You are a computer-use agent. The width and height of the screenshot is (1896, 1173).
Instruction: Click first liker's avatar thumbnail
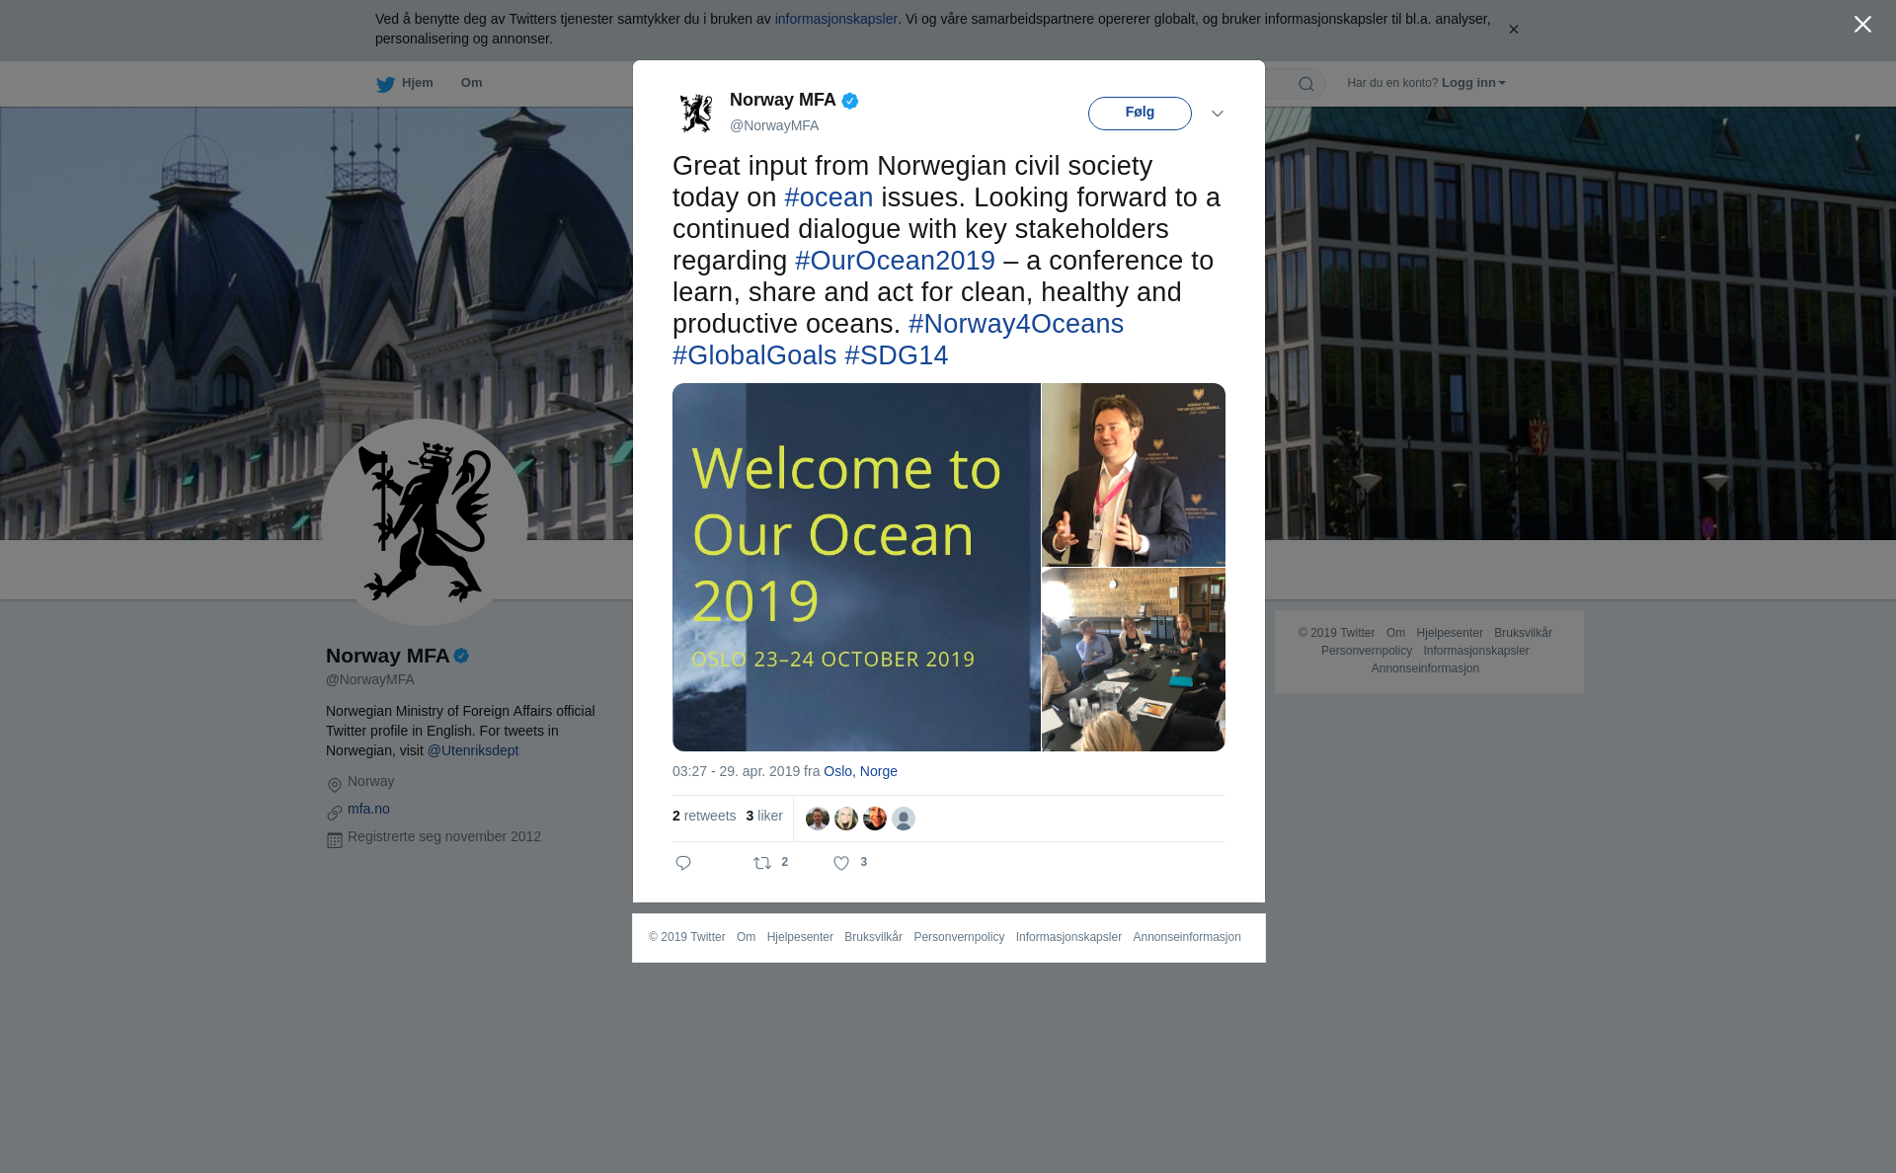818,819
